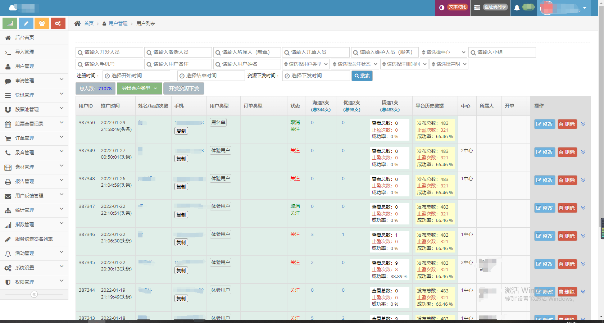Focus the 请输入小组 search field
Screen dimensions: 604x323
(x=502, y=52)
